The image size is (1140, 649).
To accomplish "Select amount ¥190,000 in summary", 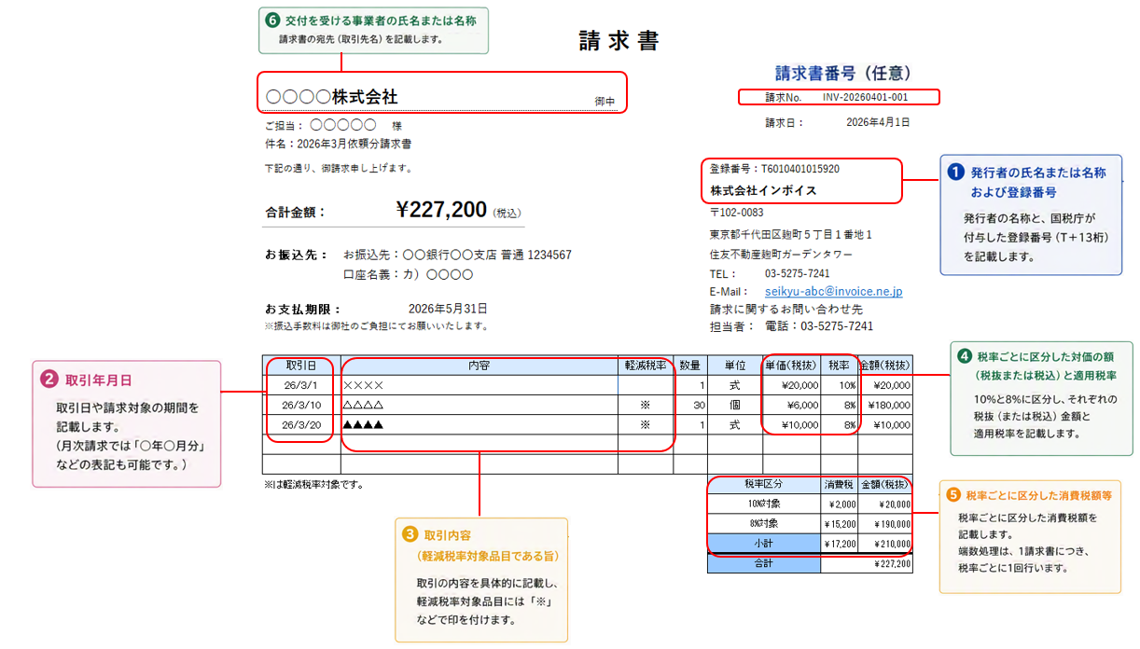I will [x=892, y=523].
